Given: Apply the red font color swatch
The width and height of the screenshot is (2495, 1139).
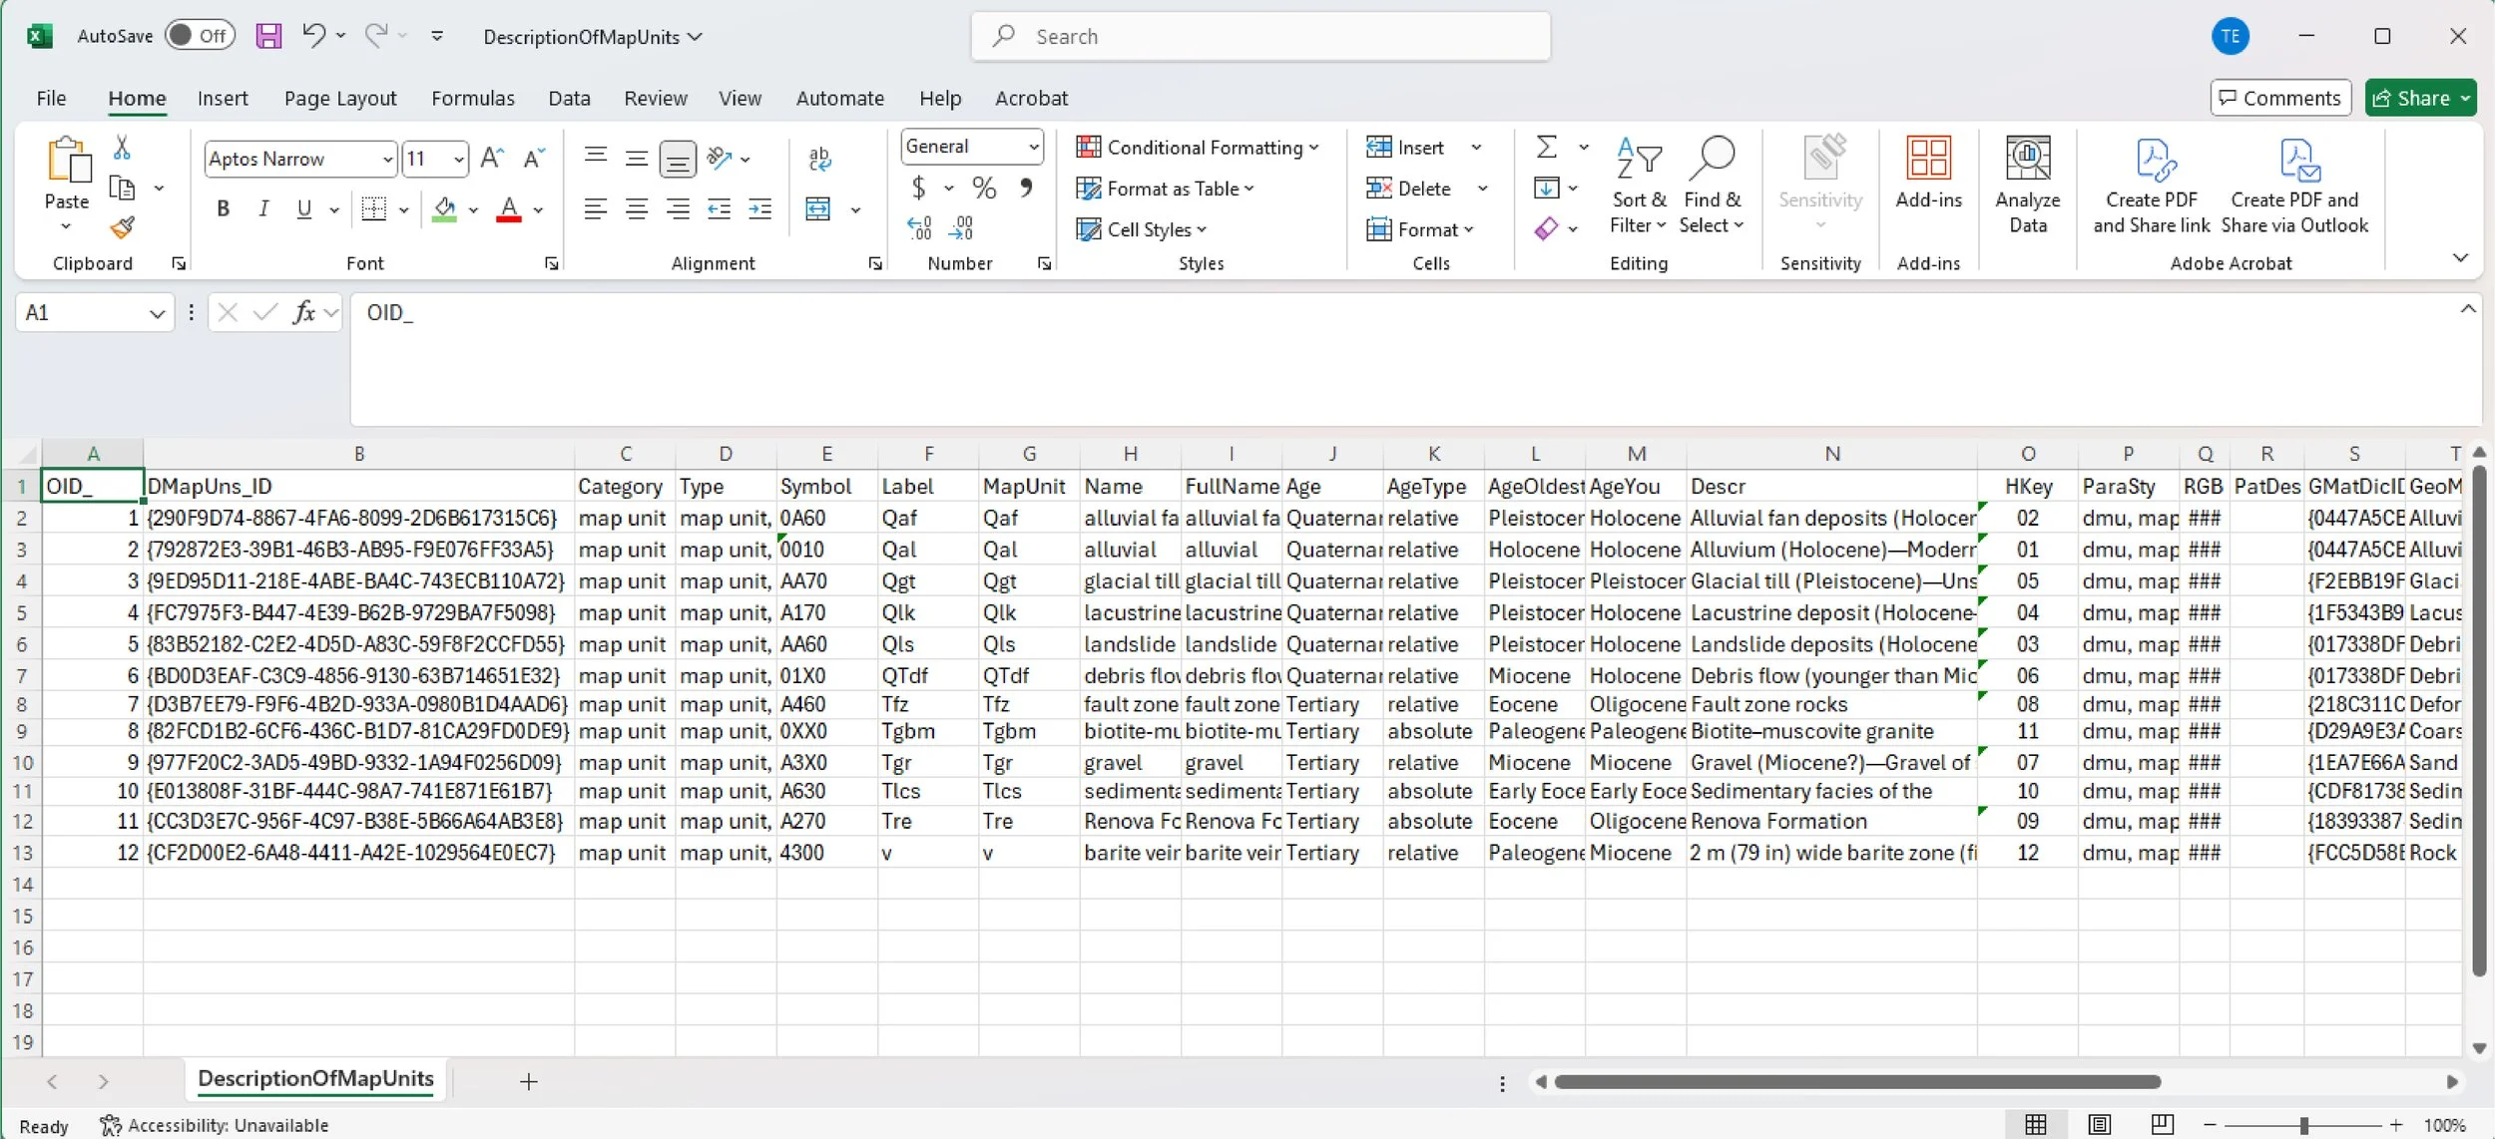Looking at the screenshot, I should pyautogui.click(x=509, y=209).
